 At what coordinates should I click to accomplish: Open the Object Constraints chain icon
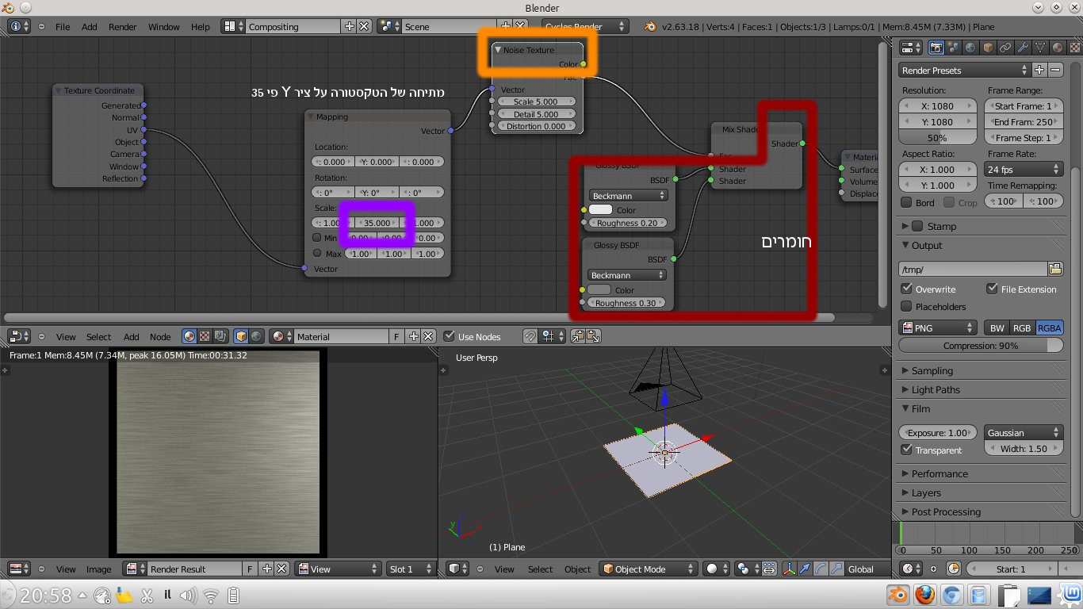[x=1005, y=48]
